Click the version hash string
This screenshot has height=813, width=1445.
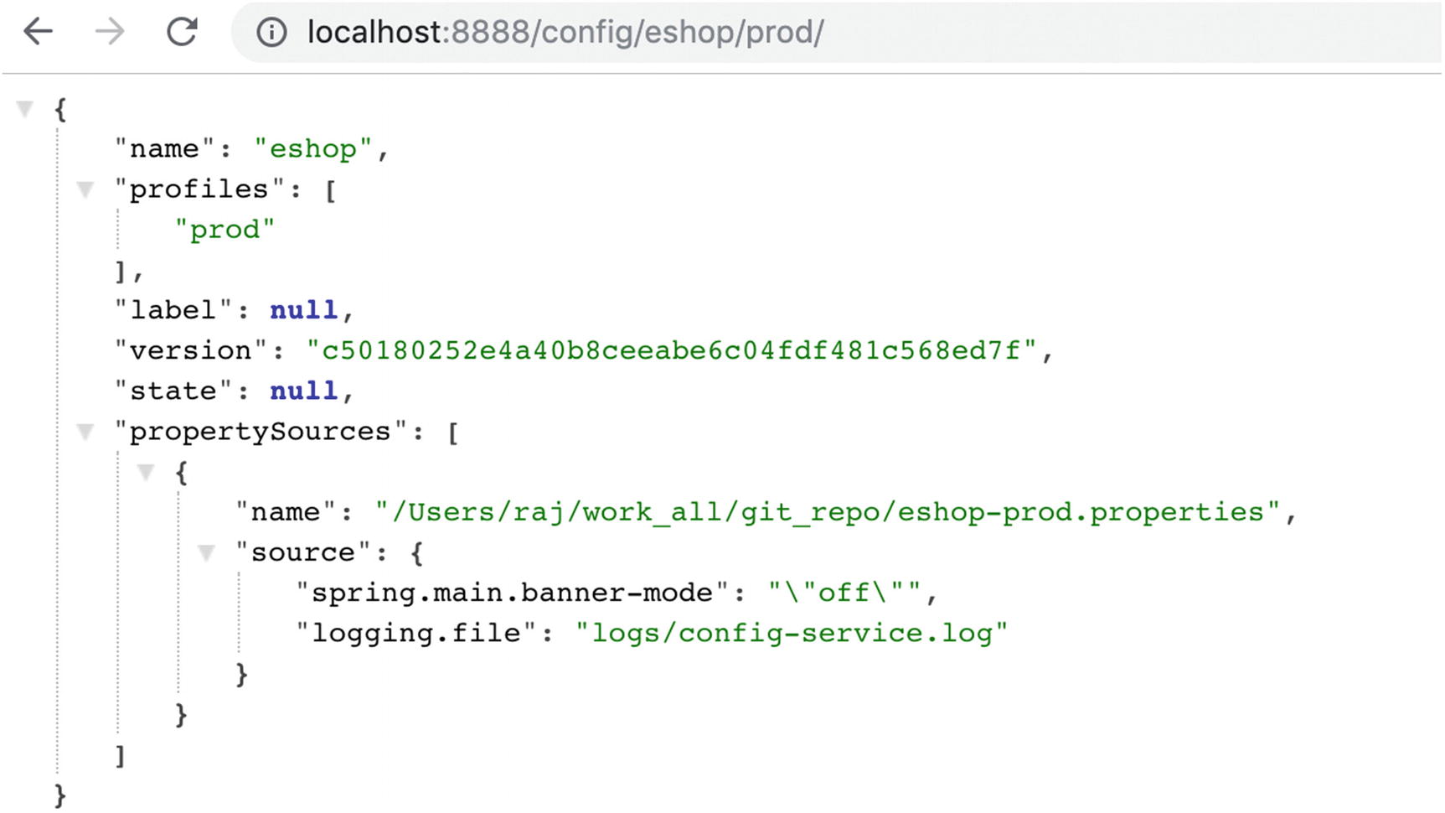pos(672,350)
